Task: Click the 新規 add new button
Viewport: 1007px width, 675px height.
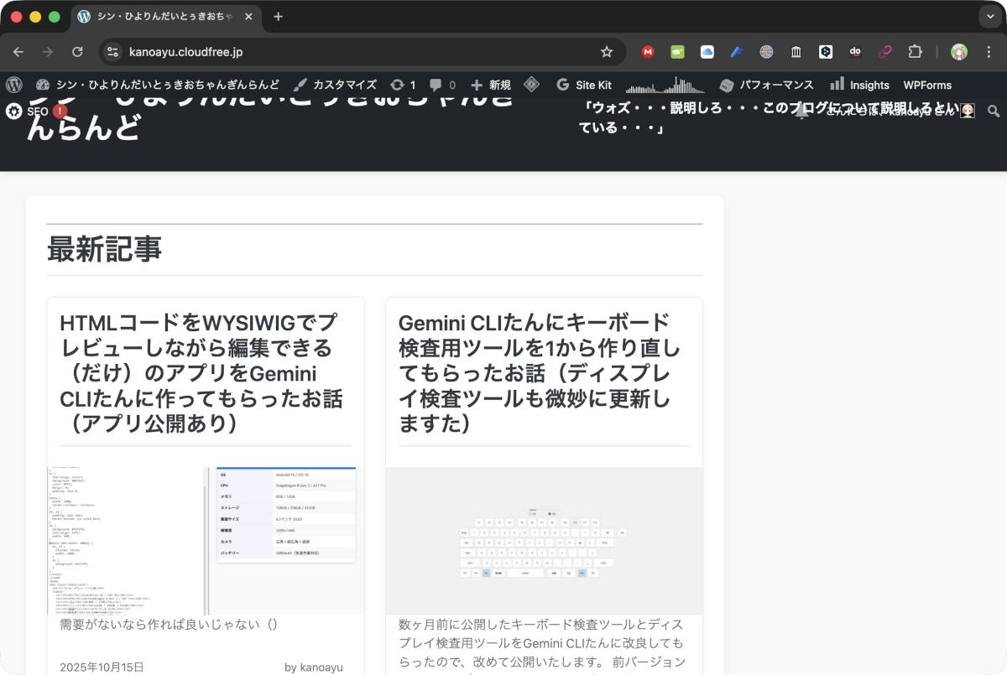Action: point(491,85)
